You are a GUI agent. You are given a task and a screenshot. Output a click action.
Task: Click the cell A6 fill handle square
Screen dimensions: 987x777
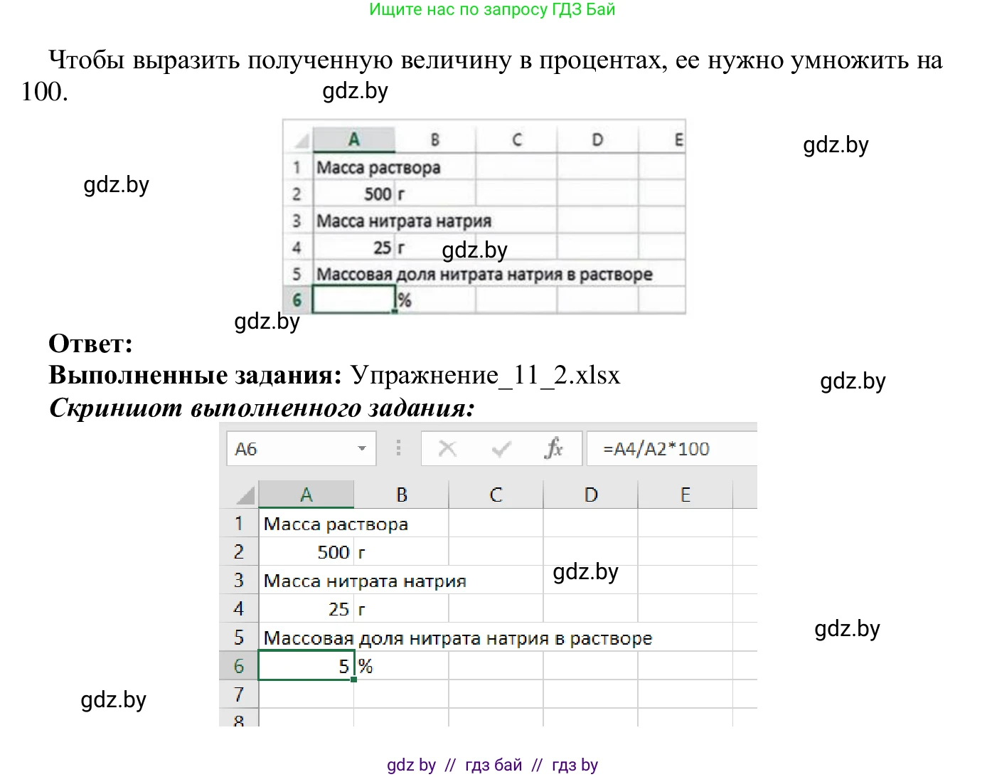tap(353, 680)
